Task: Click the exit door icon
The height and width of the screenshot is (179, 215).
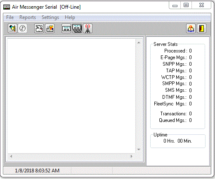Action: pos(201,29)
